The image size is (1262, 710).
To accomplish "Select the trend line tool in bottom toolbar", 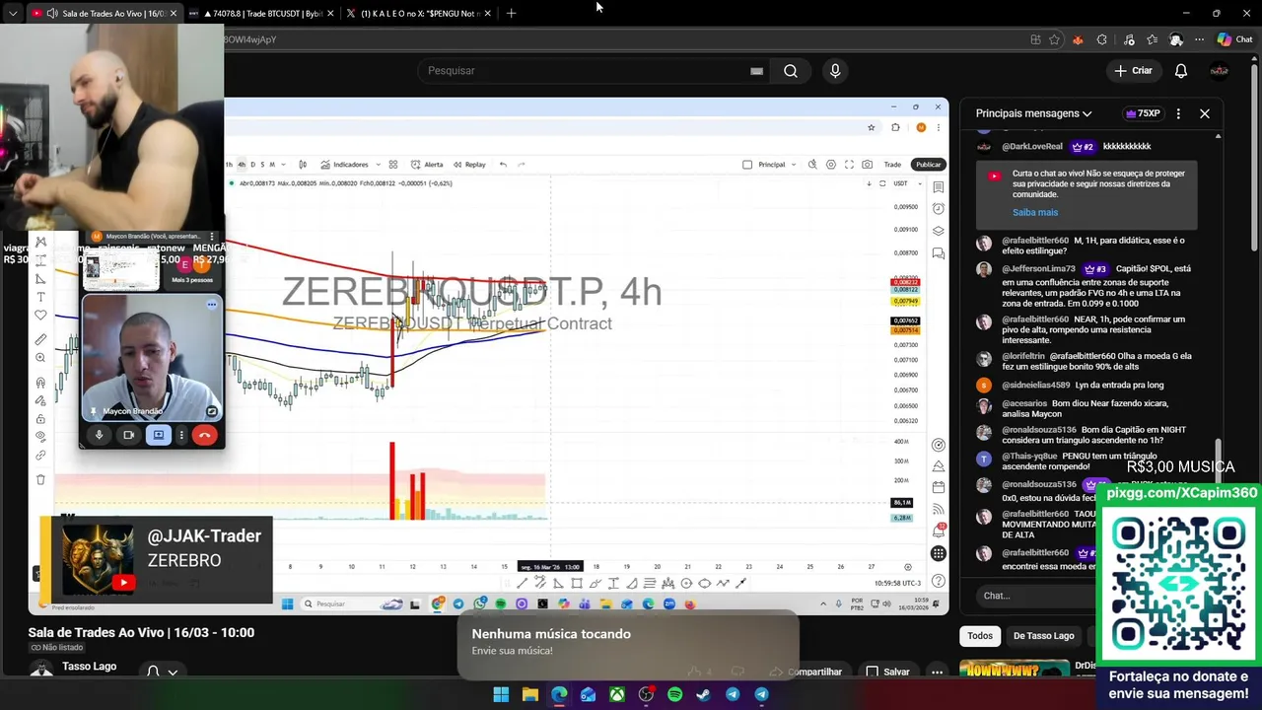I will [523, 584].
